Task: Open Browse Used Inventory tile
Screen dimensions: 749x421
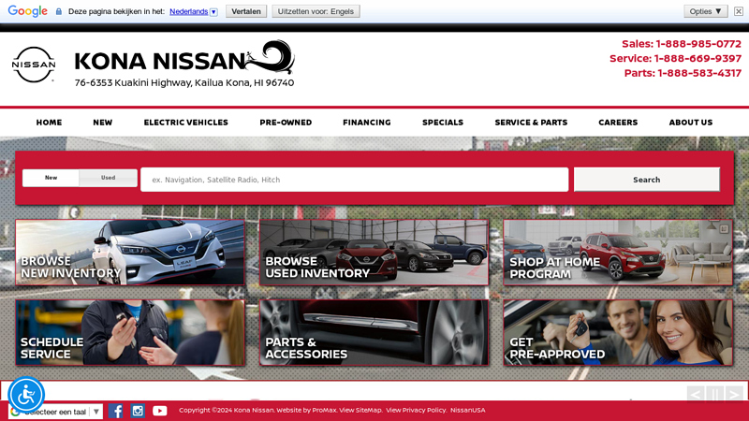Action: point(374,253)
